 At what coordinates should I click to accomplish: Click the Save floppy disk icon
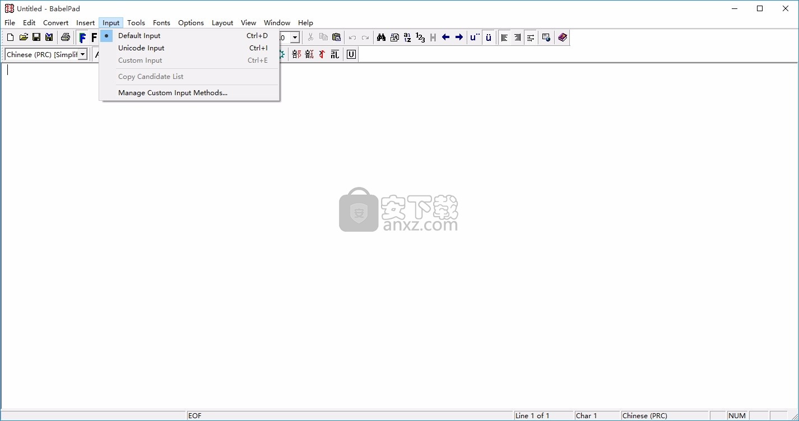pos(36,38)
